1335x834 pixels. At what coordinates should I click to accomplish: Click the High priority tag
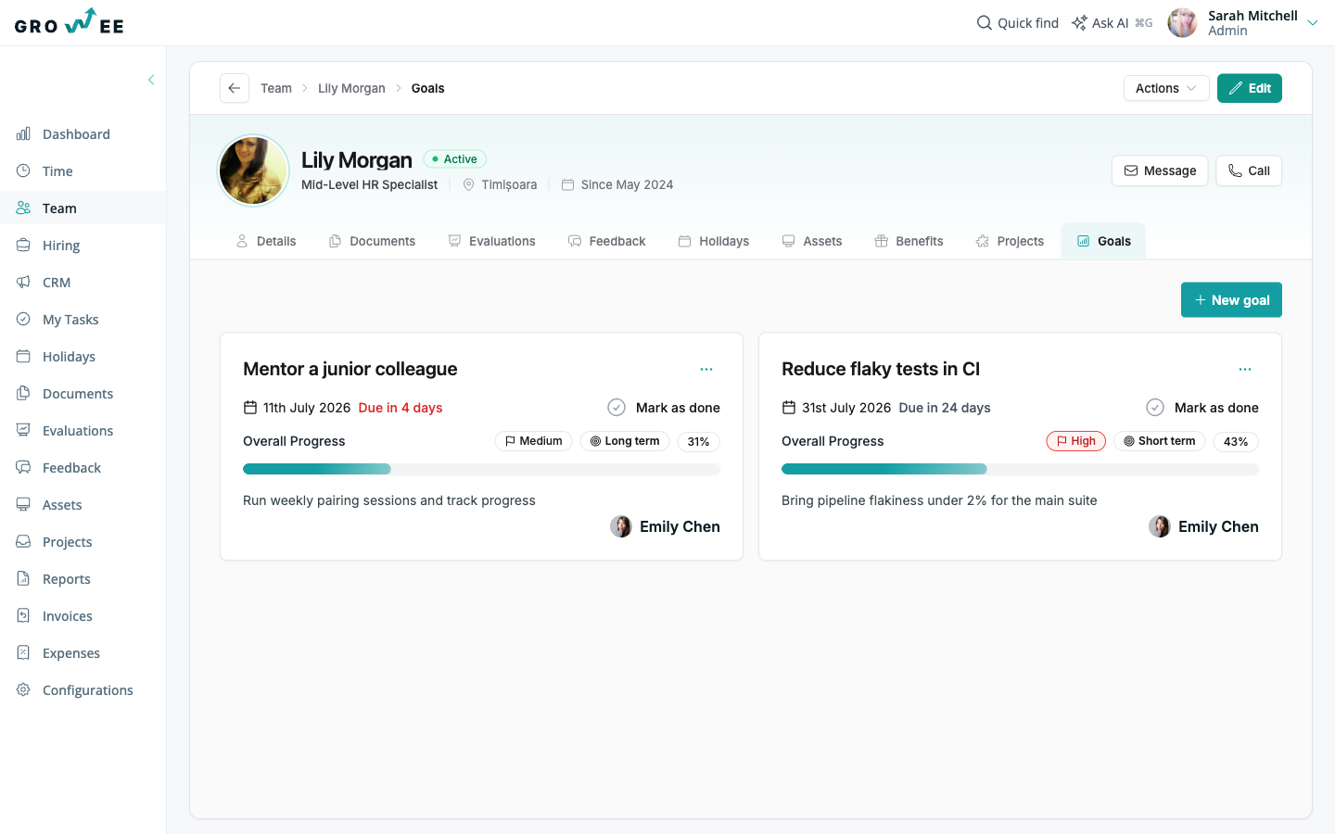(x=1076, y=441)
